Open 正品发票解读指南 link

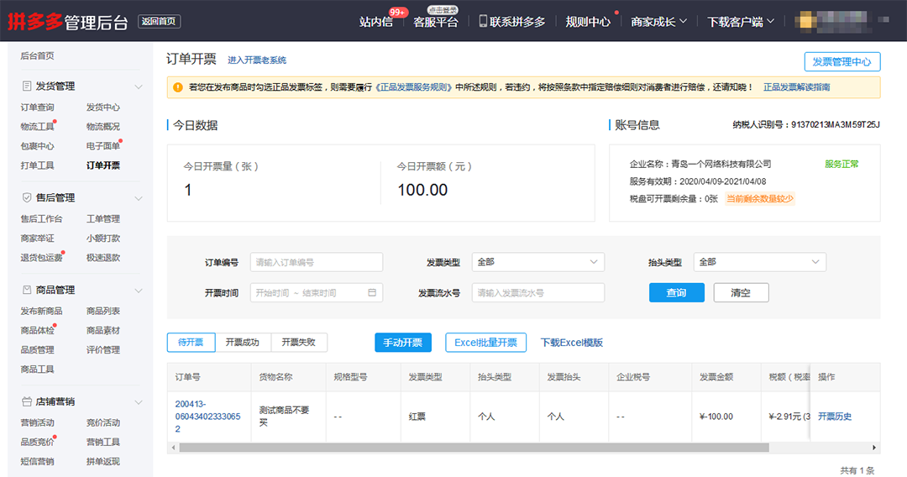pos(796,87)
